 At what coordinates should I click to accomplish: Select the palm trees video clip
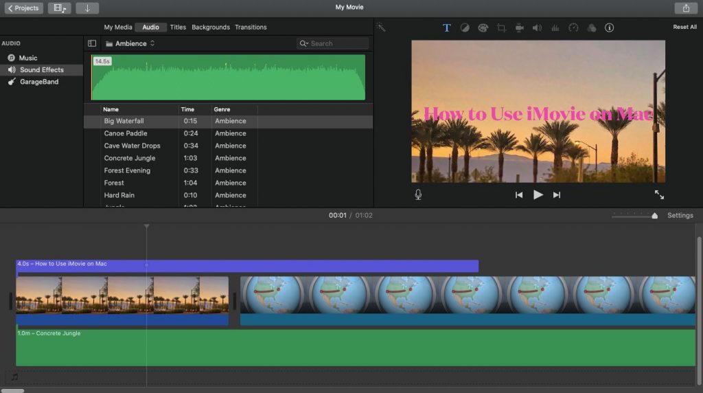[122, 295]
